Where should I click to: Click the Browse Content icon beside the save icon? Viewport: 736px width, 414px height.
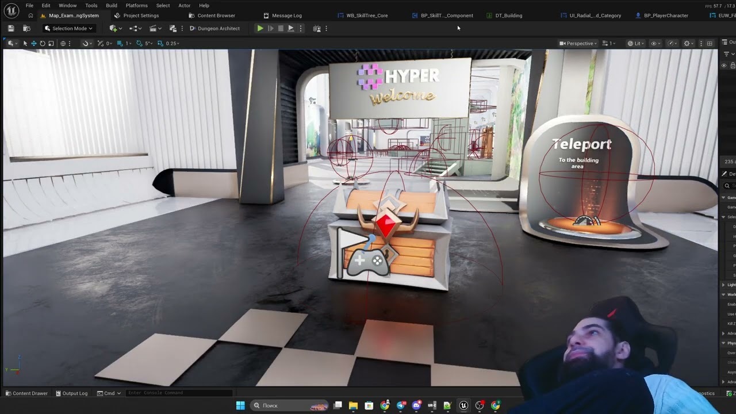coord(26,28)
